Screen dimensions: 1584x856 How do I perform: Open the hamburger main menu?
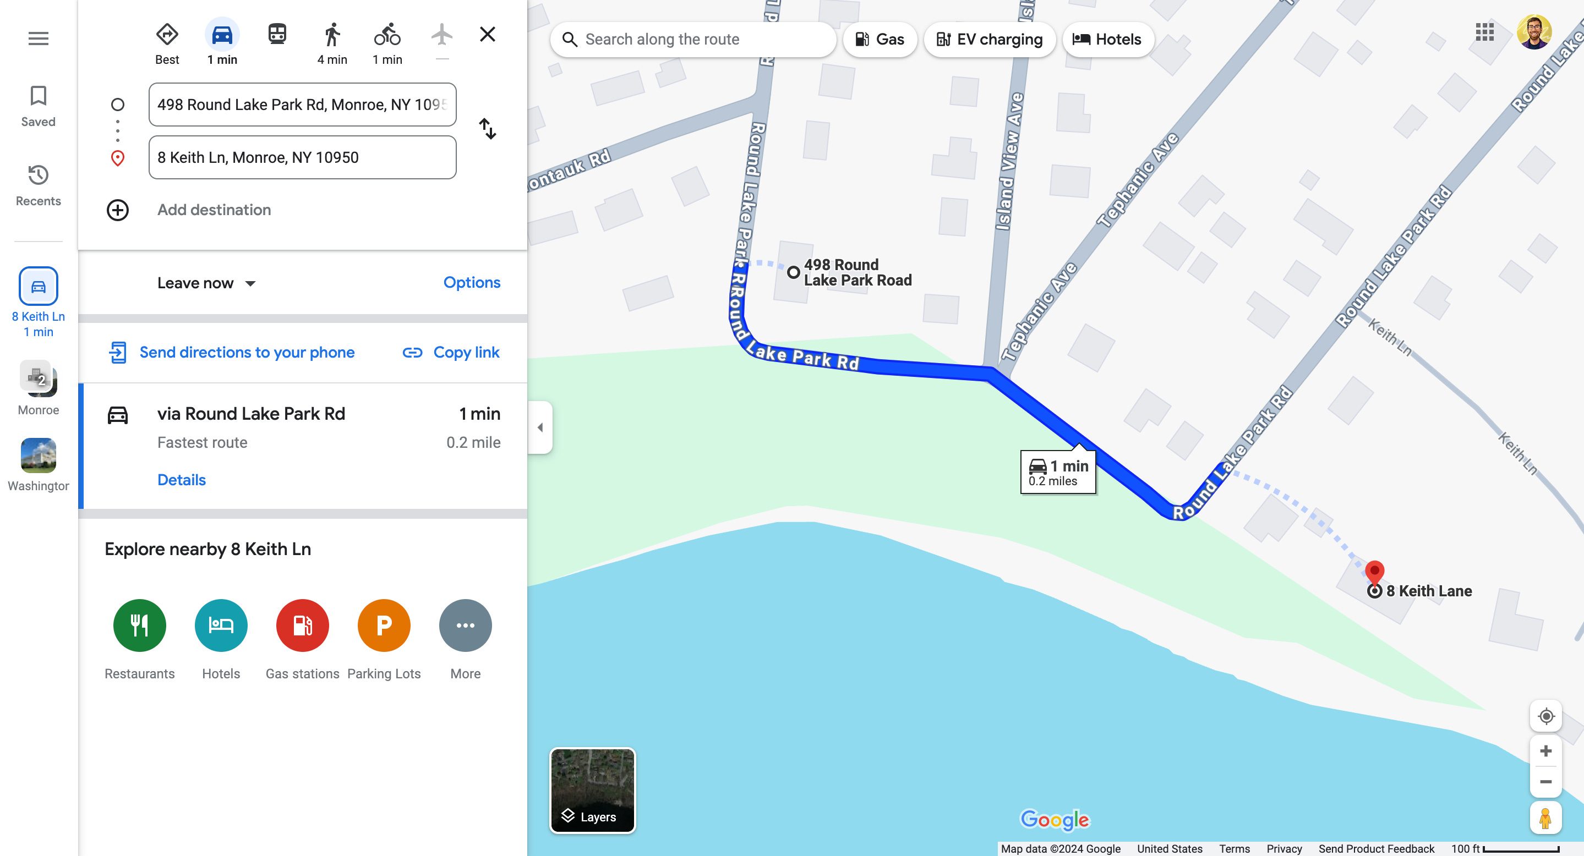(38, 39)
